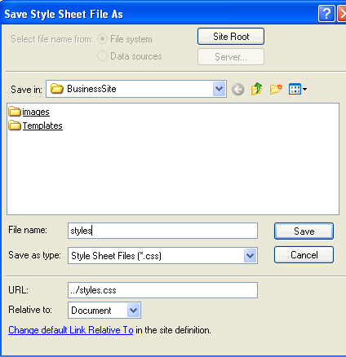Close the Save Style Sheet dialog
Image resolution: width=346 pixels, height=357 pixels.
342,13
